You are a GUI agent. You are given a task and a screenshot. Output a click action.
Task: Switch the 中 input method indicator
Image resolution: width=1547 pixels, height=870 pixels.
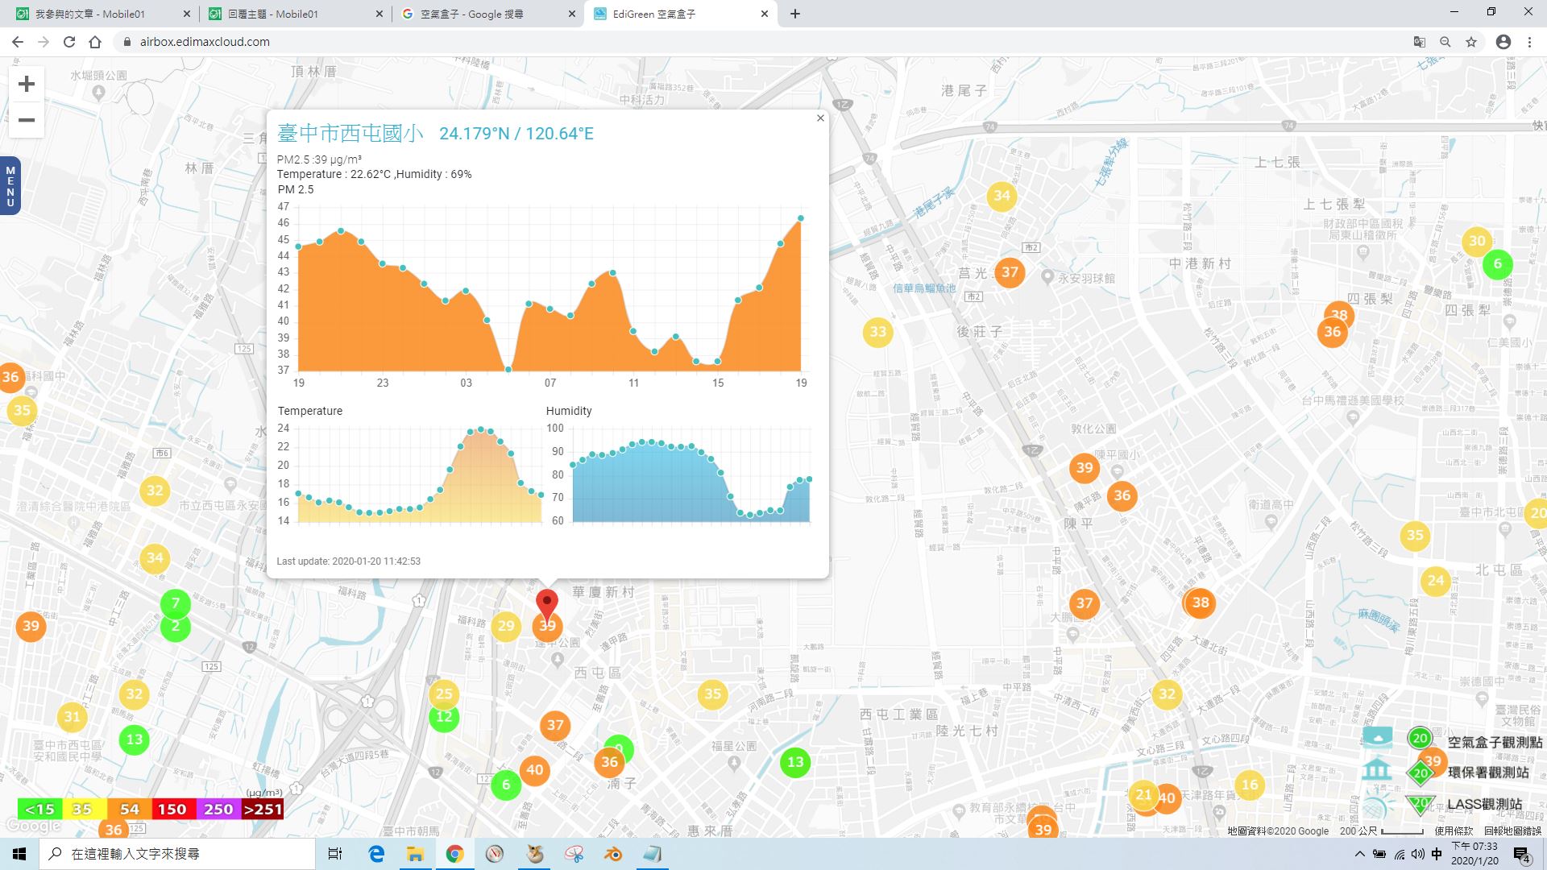tap(1437, 854)
